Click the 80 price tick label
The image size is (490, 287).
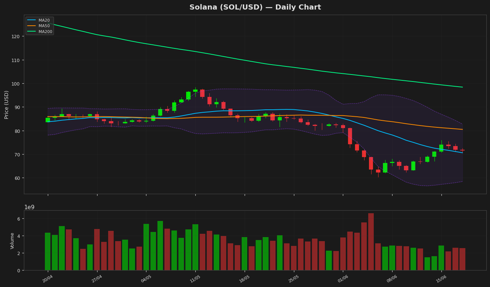tap(17, 131)
